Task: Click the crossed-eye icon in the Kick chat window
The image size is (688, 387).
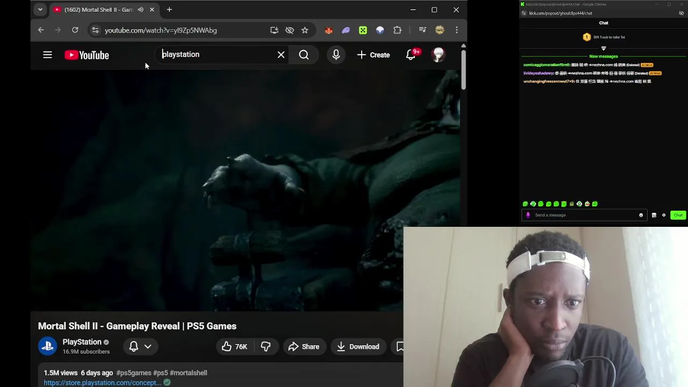Action: (x=682, y=13)
